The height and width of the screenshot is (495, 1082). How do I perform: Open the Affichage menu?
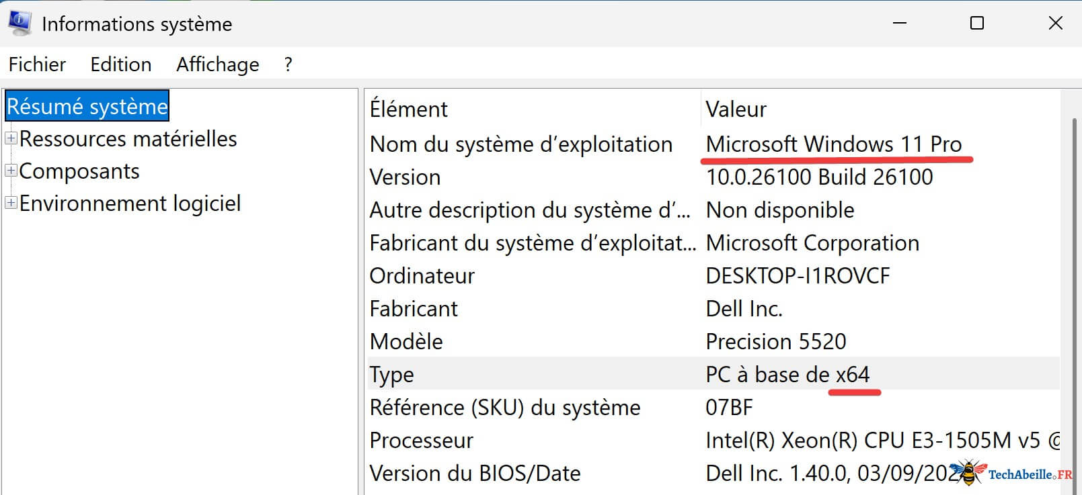pos(218,64)
